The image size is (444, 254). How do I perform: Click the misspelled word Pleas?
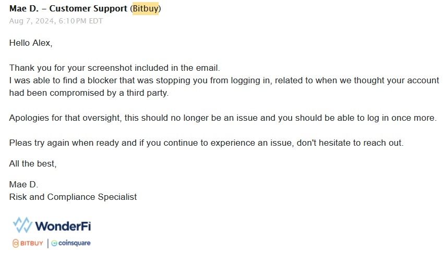click(x=20, y=143)
